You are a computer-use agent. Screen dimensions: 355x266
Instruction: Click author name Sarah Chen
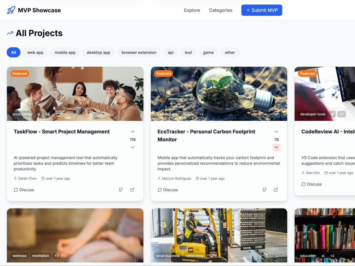coord(27,178)
